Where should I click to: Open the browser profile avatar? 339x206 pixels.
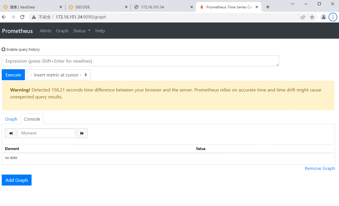pyautogui.click(x=323, y=17)
